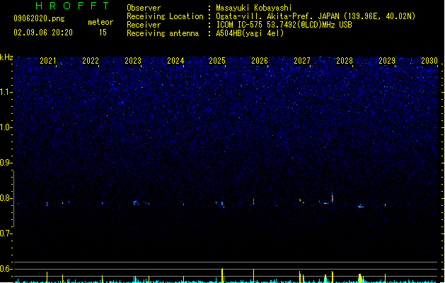Click the 0.9 kHz frequency label
This screenshot has width=445, height=283.
[6, 163]
